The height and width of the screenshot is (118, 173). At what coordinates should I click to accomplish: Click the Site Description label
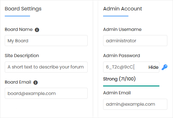pos(22,56)
